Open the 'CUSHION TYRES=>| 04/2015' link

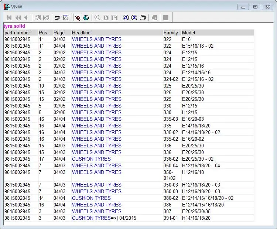[x=104, y=218]
